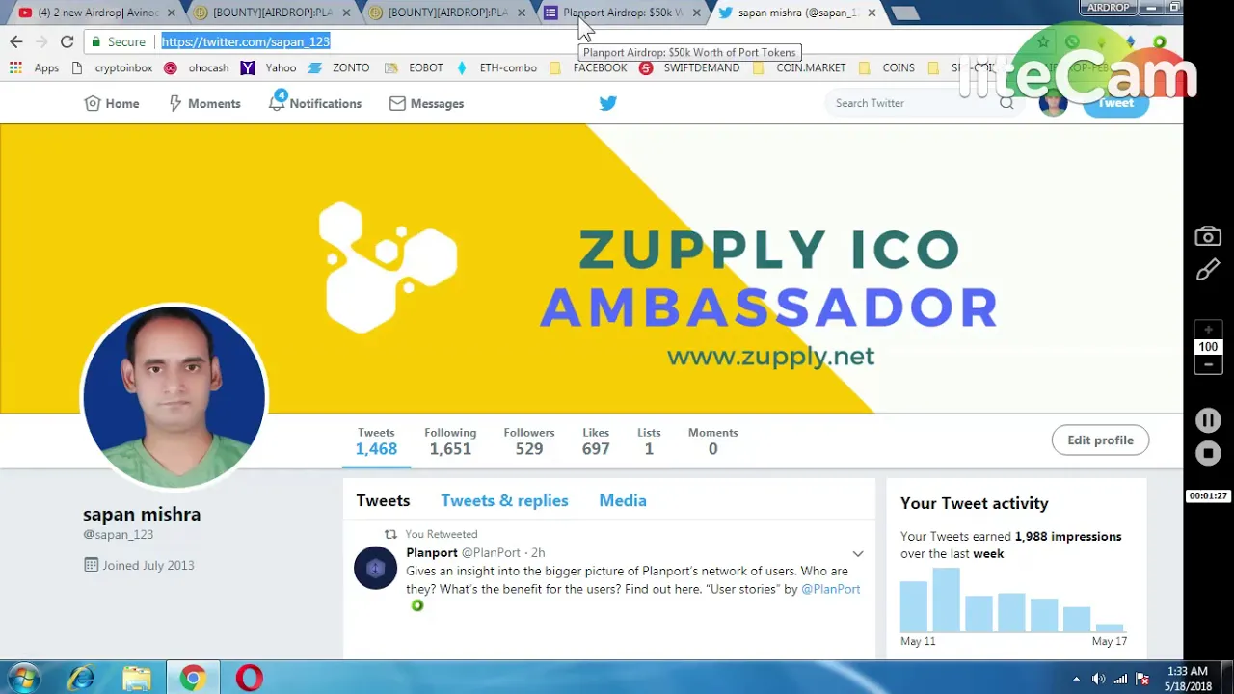This screenshot has height=694, width=1234.
Task: Go to Twitter Home
Action: 111,103
